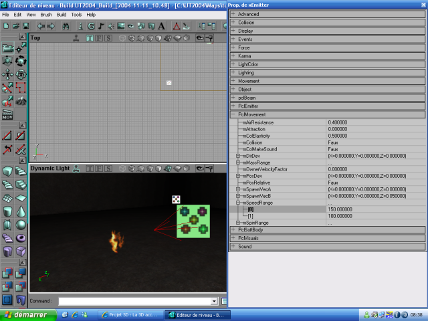Select the Cylinder brush builder
The image size is (428, 321).
(7, 211)
